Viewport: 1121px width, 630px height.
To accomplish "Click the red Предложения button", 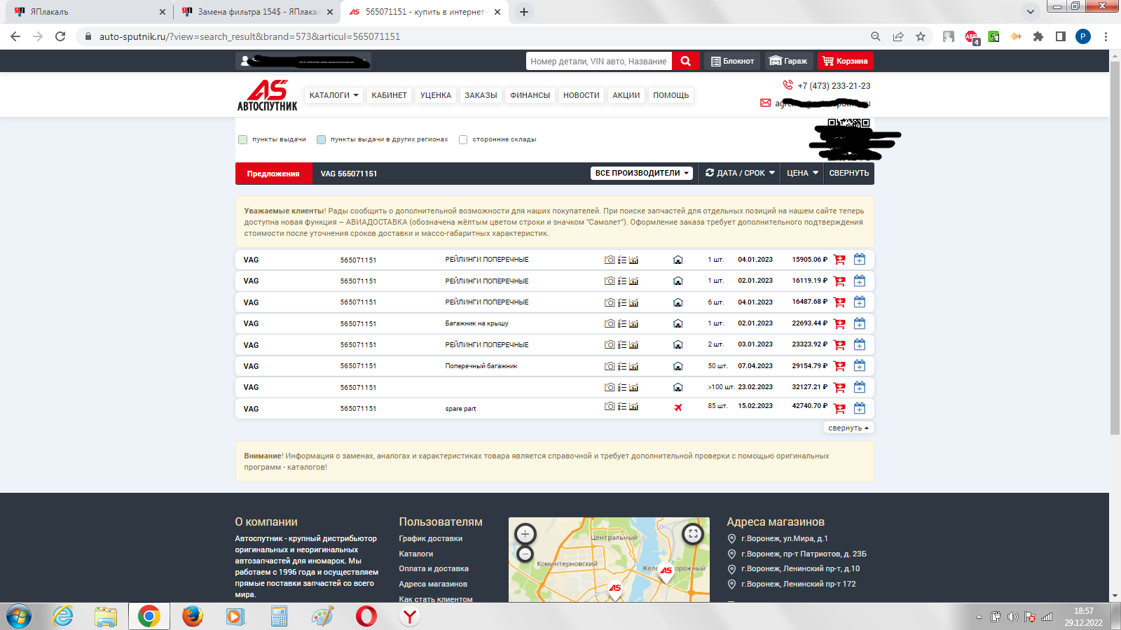I will [273, 174].
